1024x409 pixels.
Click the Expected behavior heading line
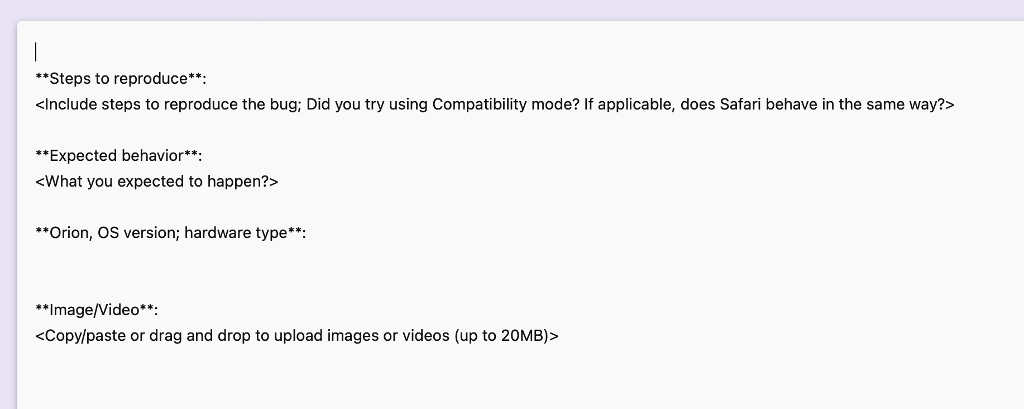[118, 156]
